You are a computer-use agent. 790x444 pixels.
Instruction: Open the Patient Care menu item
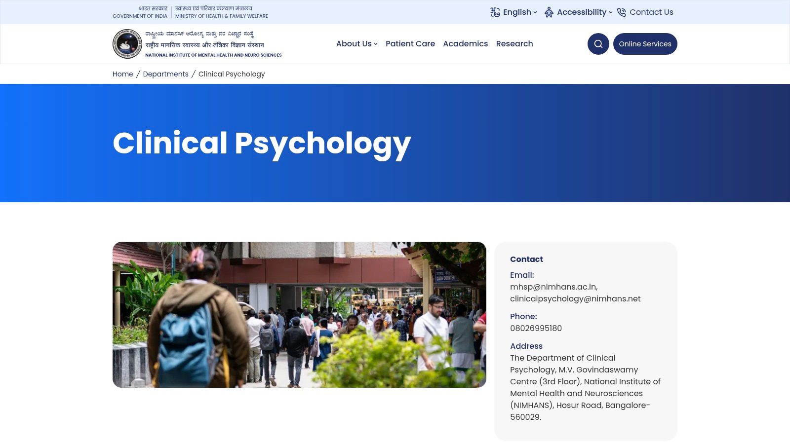[410, 44]
